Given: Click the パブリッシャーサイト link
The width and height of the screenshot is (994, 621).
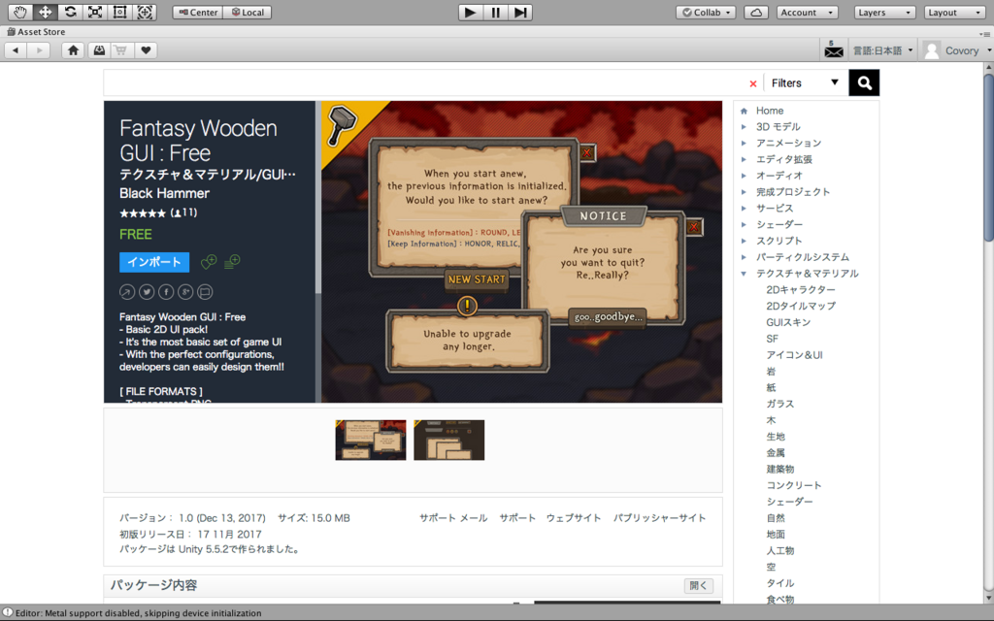Looking at the screenshot, I should tap(659, 518).
